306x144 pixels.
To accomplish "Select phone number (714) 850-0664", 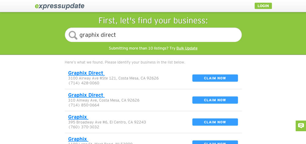I will pos(84,105).
